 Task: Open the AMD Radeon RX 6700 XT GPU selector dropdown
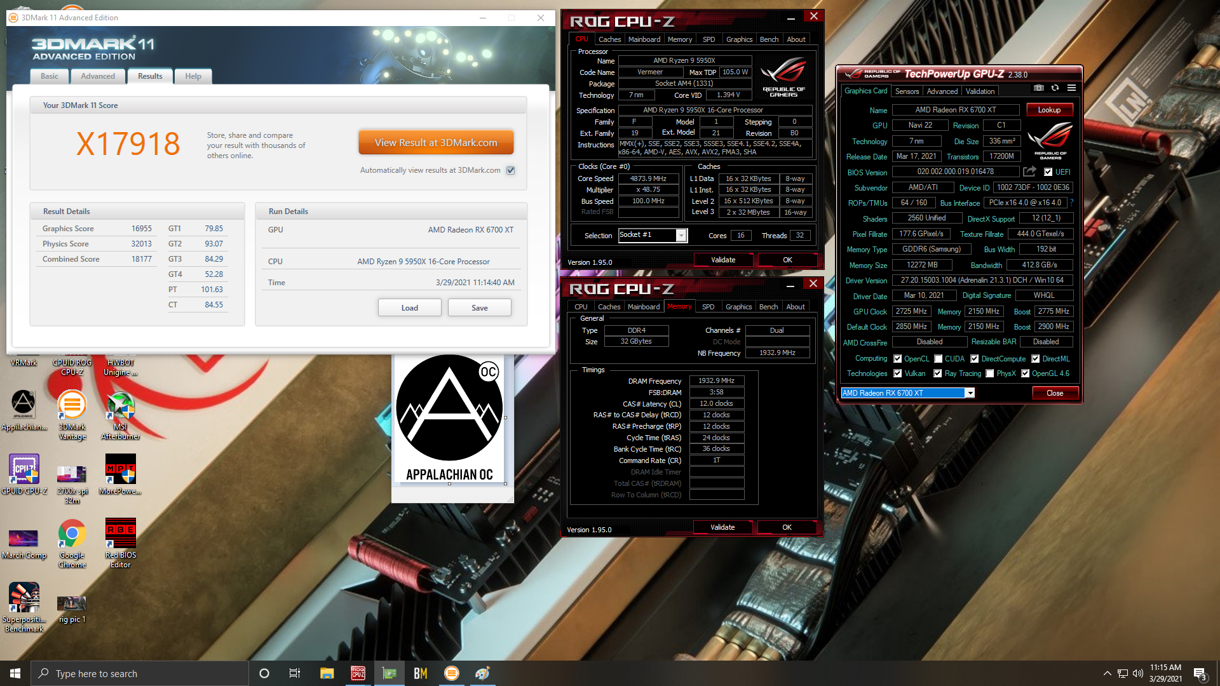coord(970,393)
